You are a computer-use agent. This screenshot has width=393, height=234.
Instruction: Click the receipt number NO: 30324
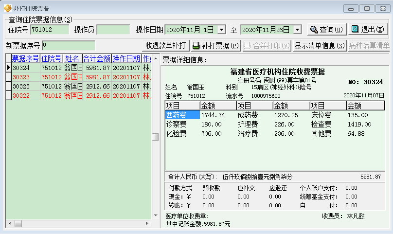[x=365, y=82]
